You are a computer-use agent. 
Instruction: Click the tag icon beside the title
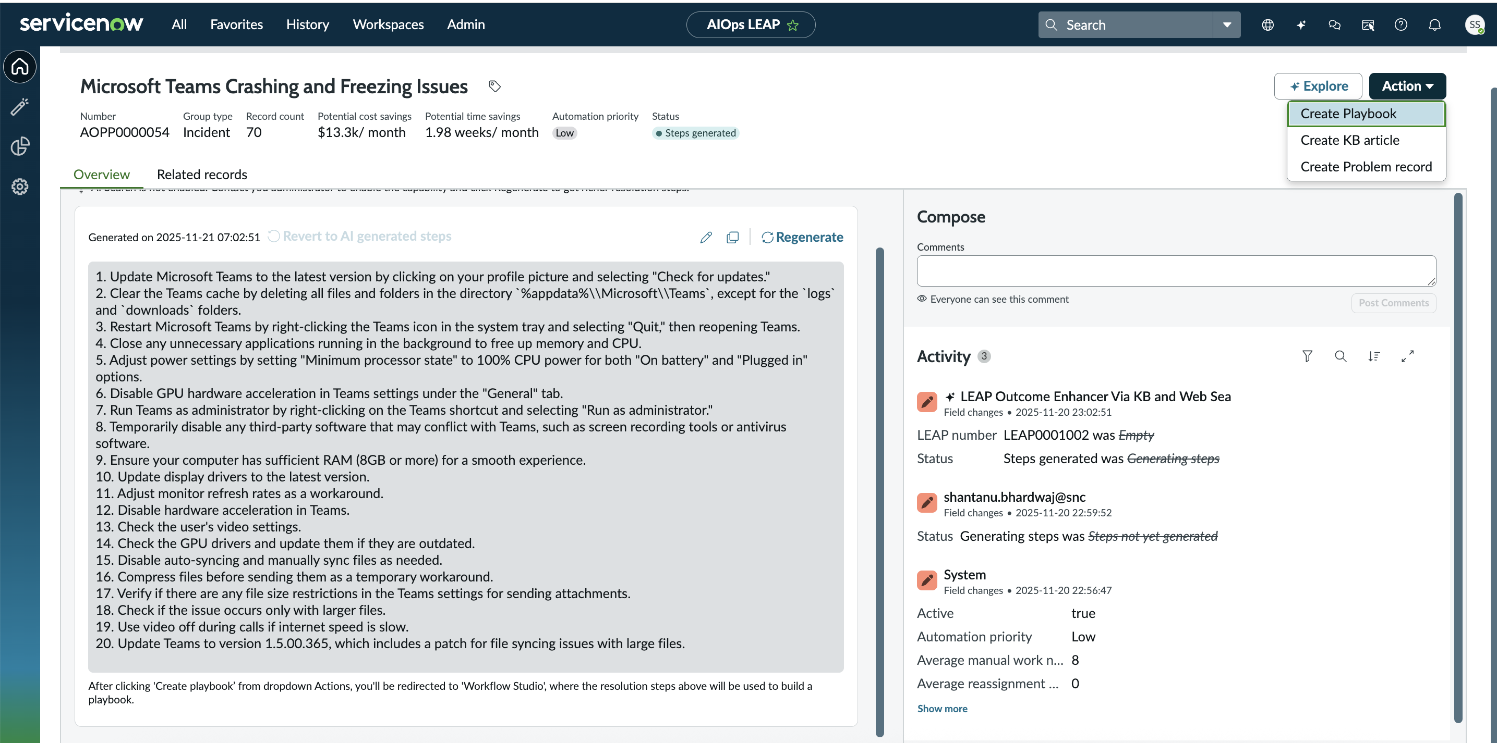(494, 86)
